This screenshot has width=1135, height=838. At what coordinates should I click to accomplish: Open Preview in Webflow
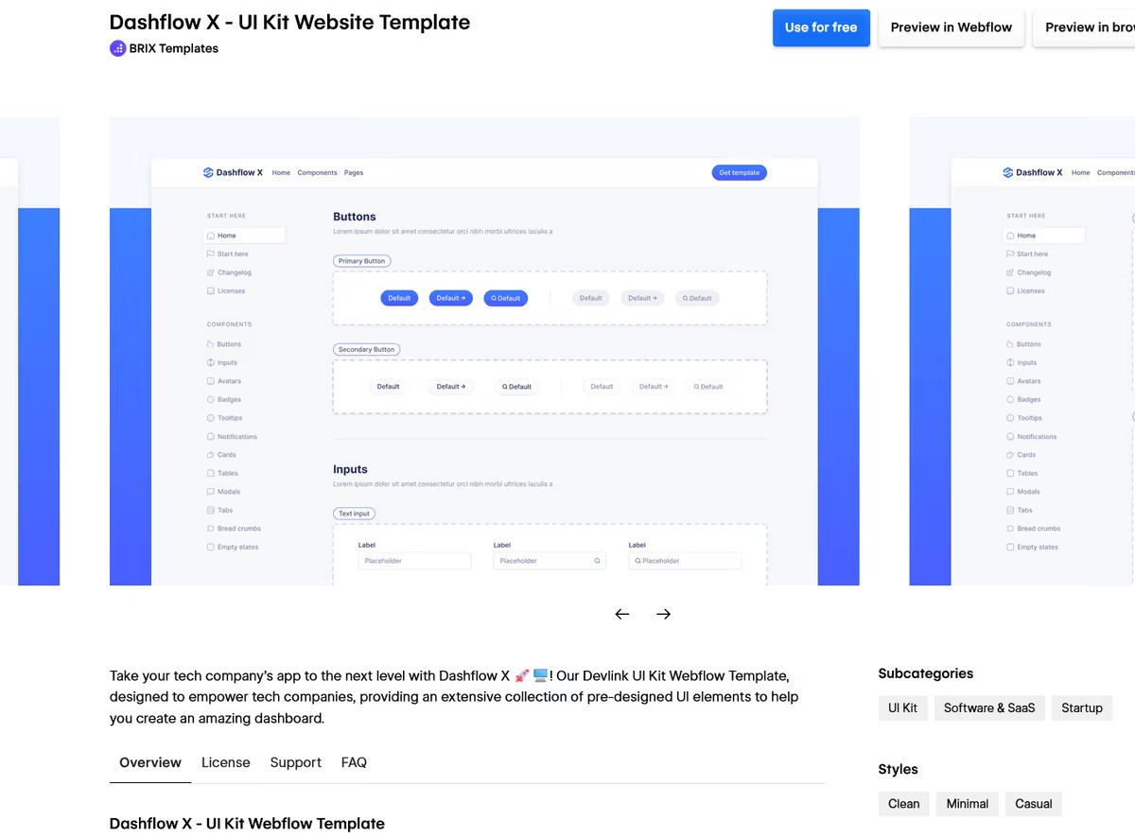[x=951, y=27]
